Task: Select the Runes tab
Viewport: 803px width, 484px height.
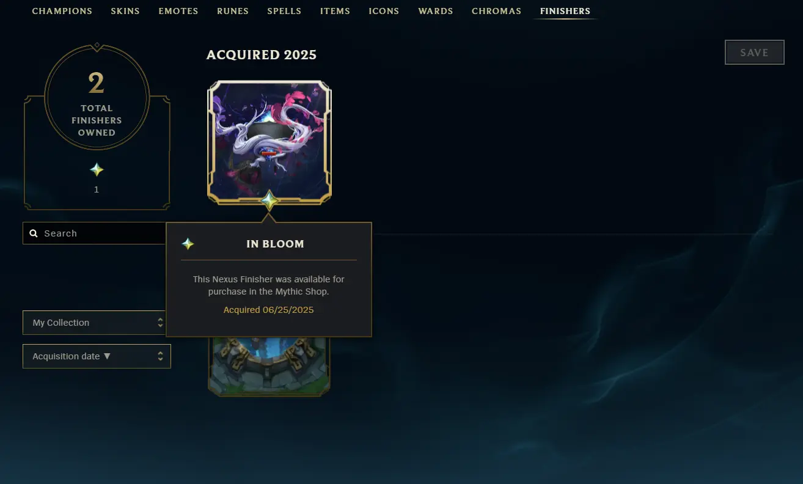Action: point(233,11)
